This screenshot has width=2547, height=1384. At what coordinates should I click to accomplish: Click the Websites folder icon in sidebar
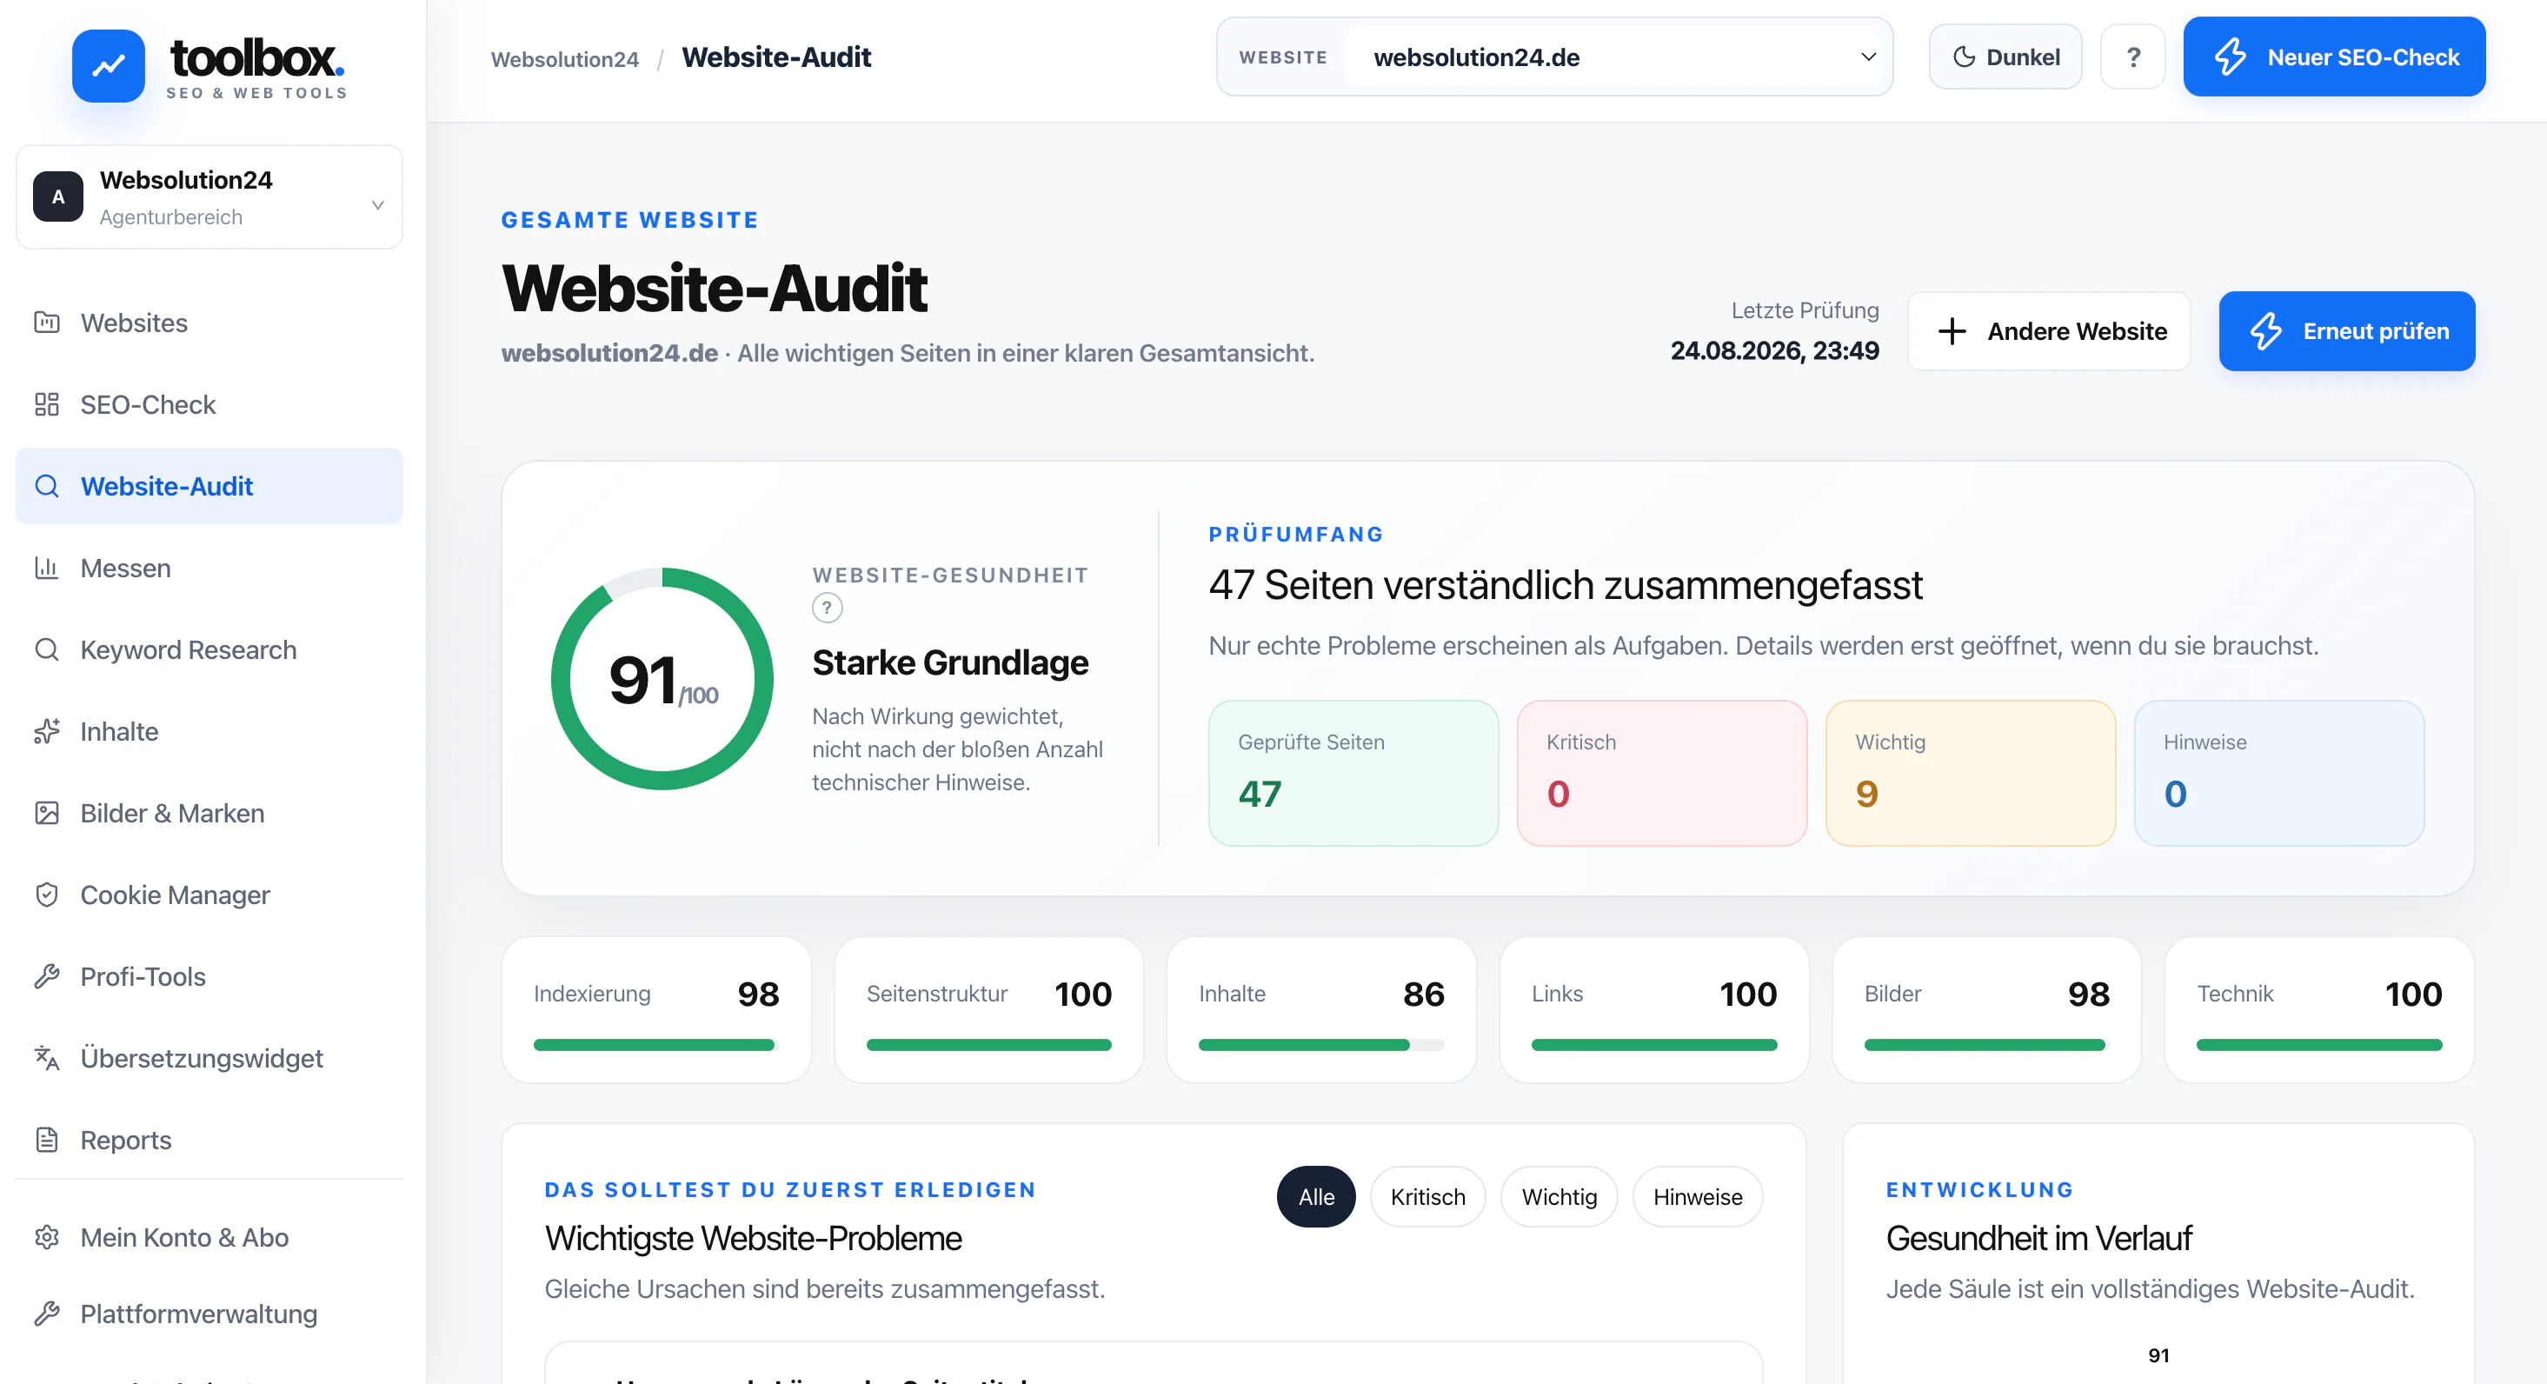(x=46, y=323)
